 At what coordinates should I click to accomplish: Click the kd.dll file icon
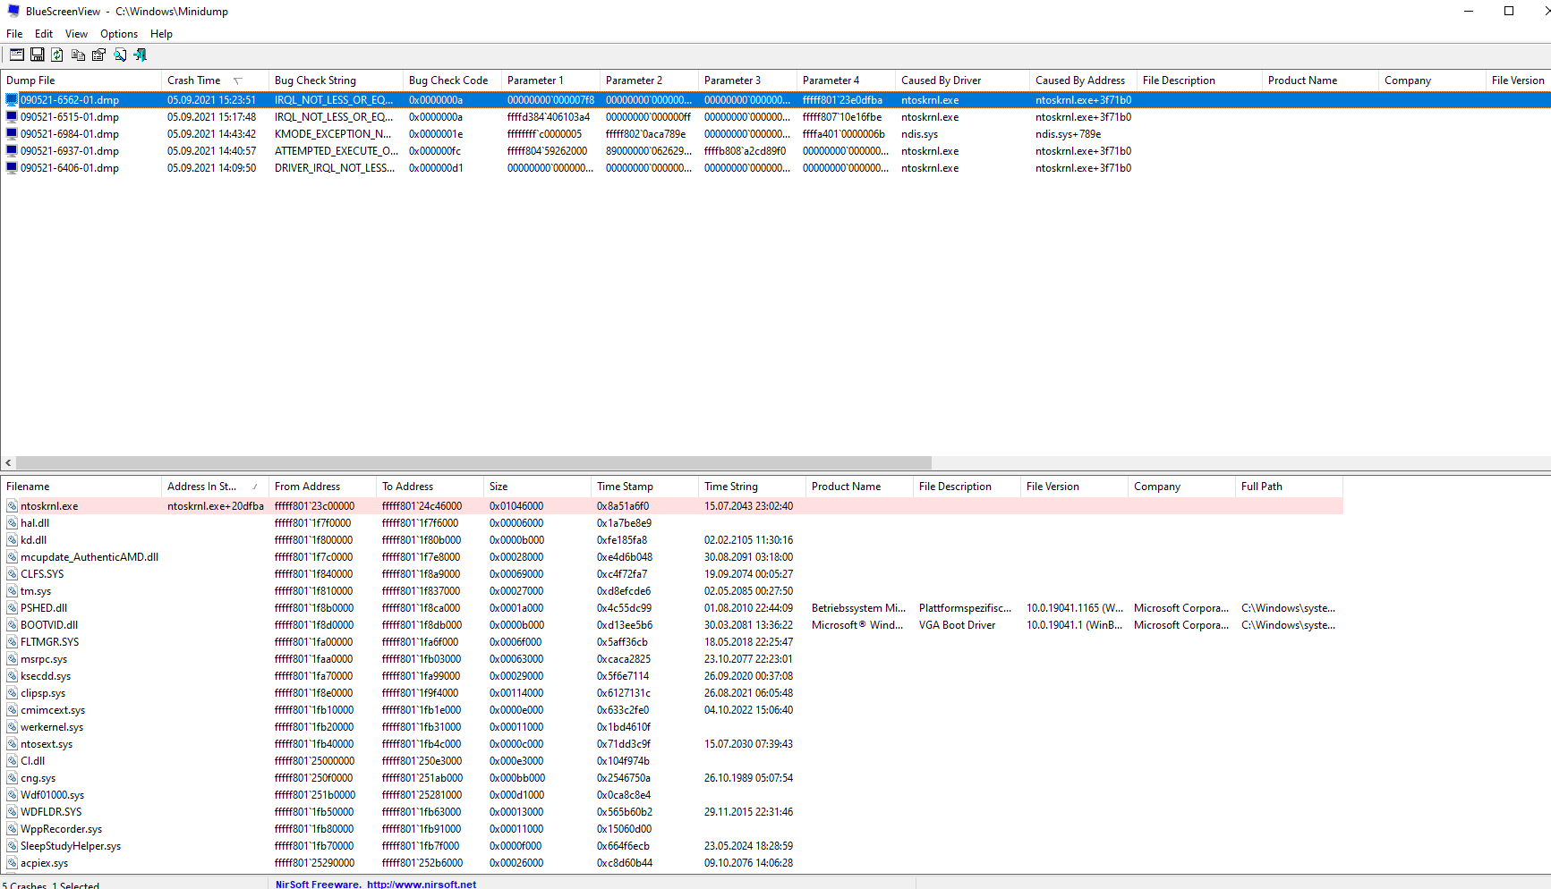pyautogui.click(x=12, y=540)
